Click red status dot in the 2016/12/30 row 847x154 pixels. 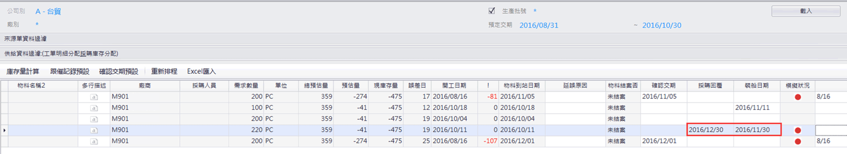coord(798,130)
